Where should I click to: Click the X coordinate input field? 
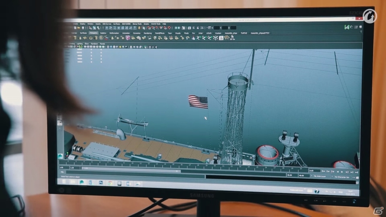pos(217,27)
